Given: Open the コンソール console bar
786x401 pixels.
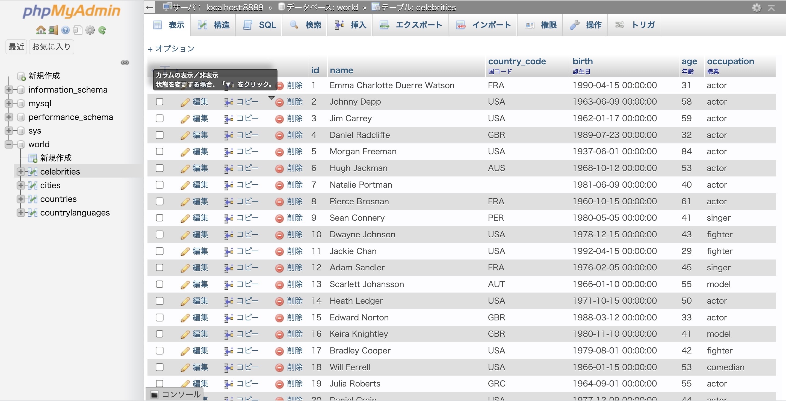Looking at the screenshot, I should [x=175, y=394].
